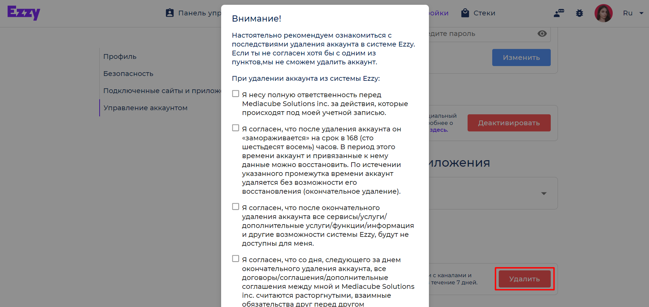Check the services unavailable after final deletion checkbox

[x=236, y=206]
